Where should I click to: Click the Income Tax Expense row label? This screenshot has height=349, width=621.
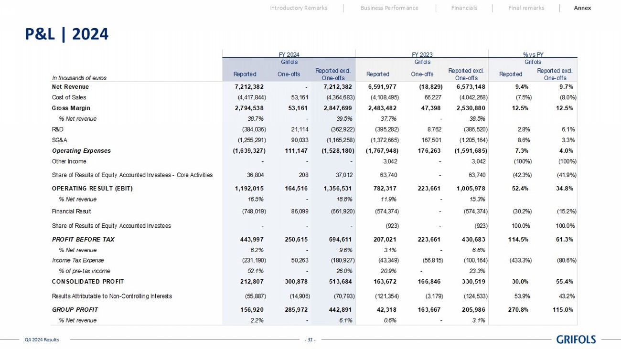coord(78,260)
